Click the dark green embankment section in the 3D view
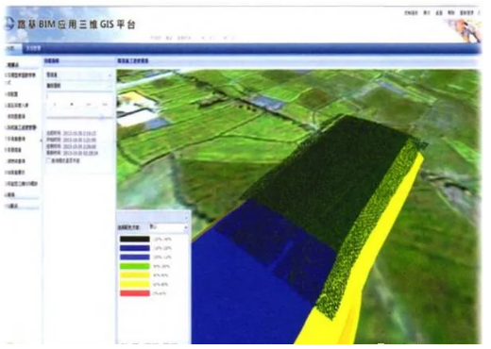Viewport: 491px width, 349px height. pyautogui.click(x=330, y=176)
